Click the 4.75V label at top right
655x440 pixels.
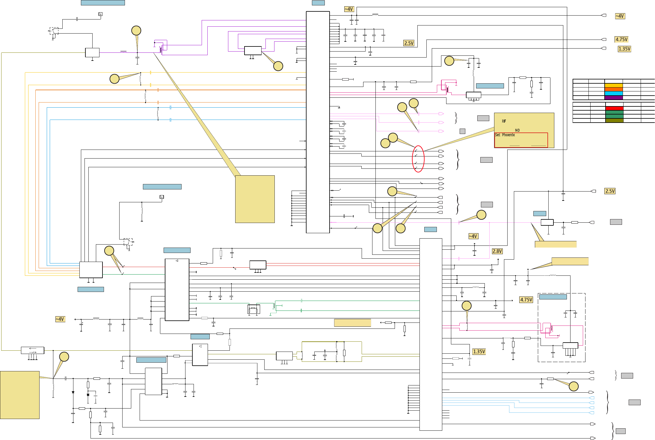[621, 40]
